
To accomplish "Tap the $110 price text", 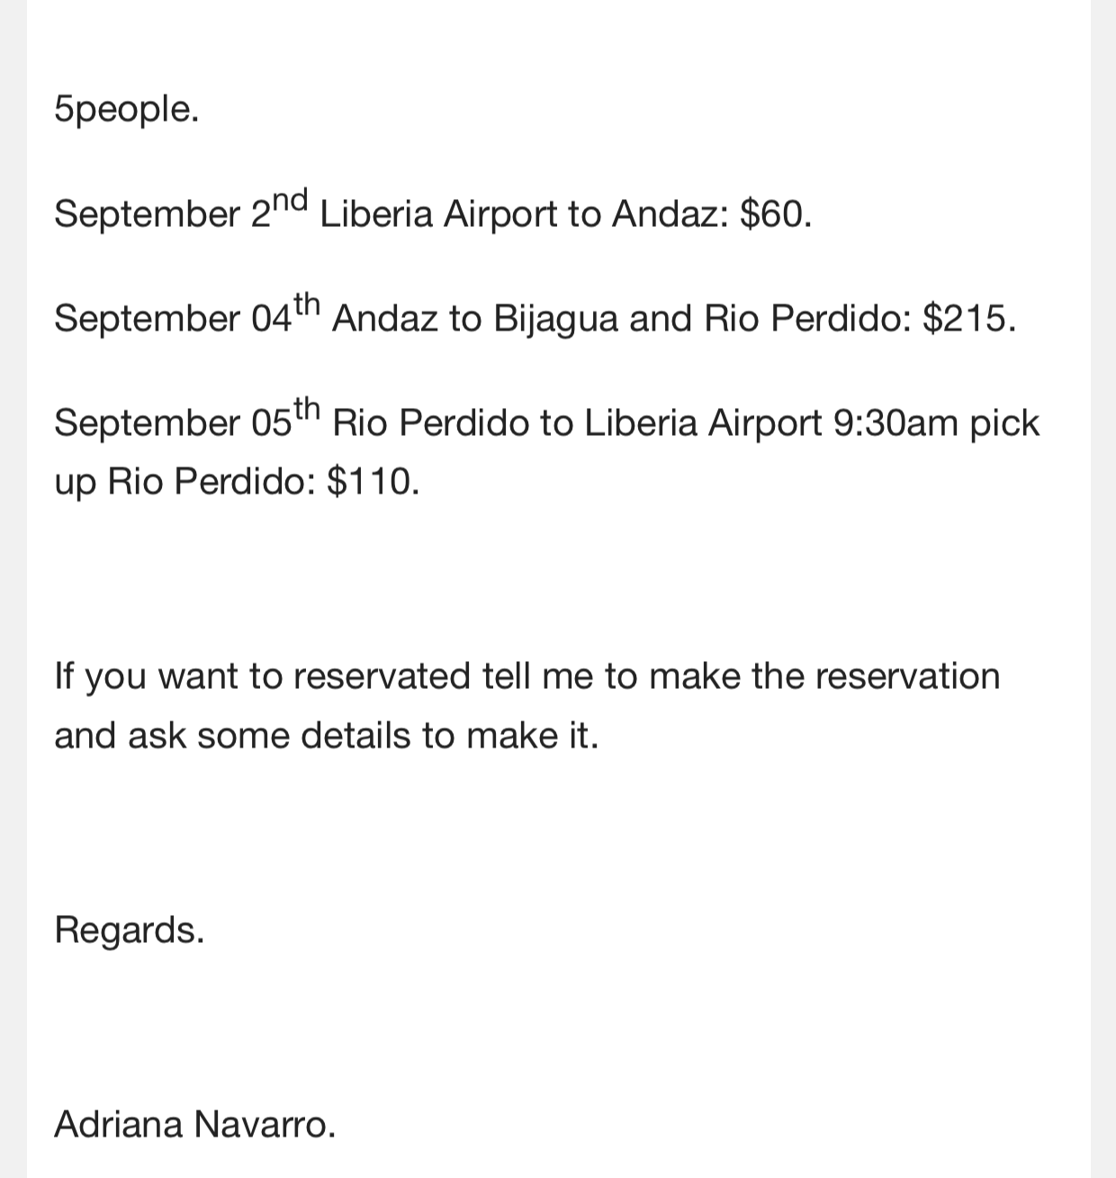I will (x=373, y=482).
